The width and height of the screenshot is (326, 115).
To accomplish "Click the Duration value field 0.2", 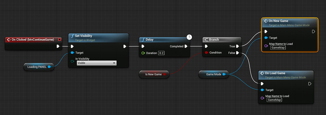I will tap(161, 53).
